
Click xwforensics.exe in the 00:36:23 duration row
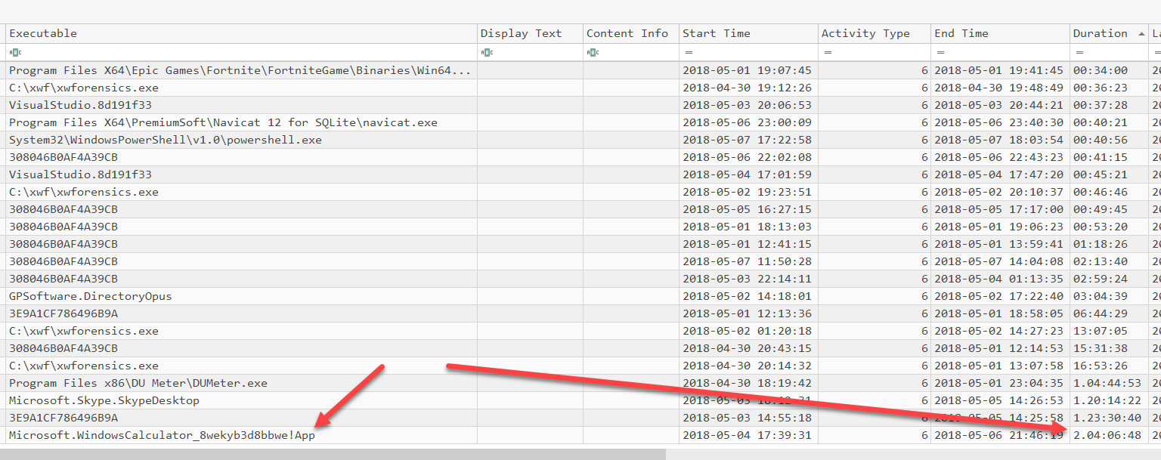click(83, 88)
